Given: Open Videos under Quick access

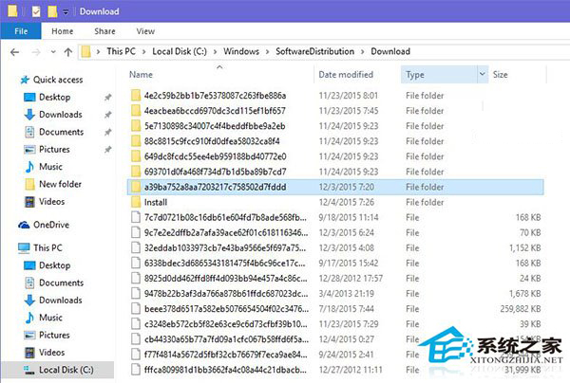Looking at the screenshot, I should [51, 202].
